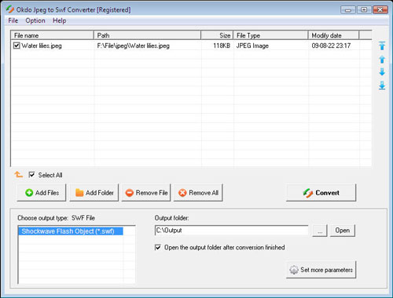This screenshot has width=393, height=298.
Task: Click the move-to-bottom arrow icon
Action: [382, 85]
